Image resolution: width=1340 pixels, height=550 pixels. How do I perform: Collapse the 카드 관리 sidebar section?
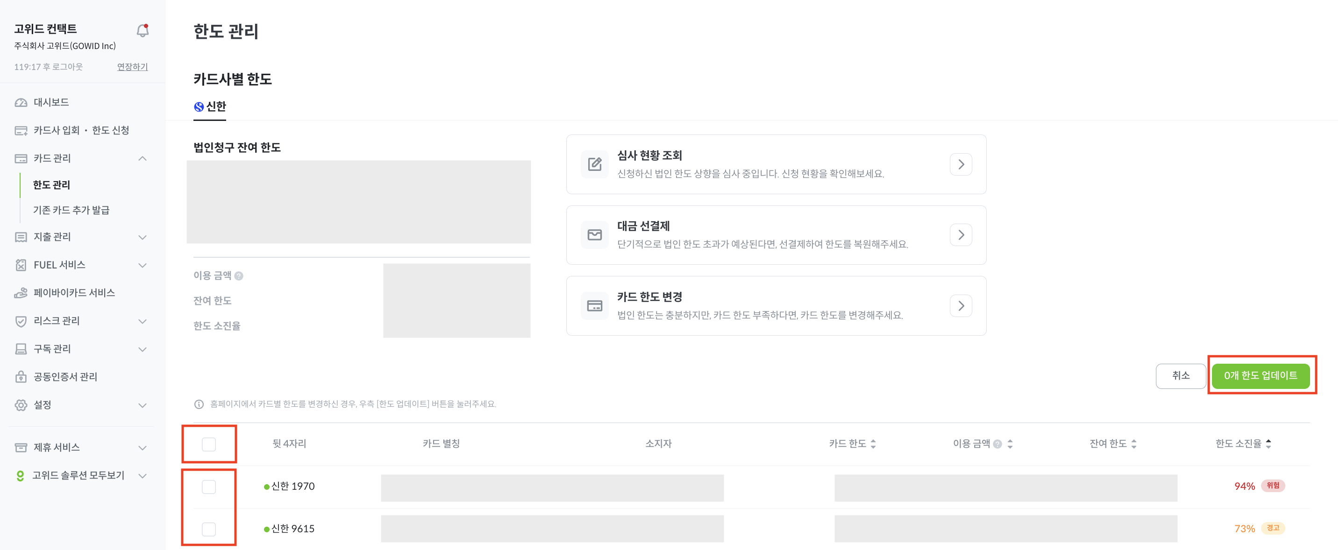coord(142,158)
